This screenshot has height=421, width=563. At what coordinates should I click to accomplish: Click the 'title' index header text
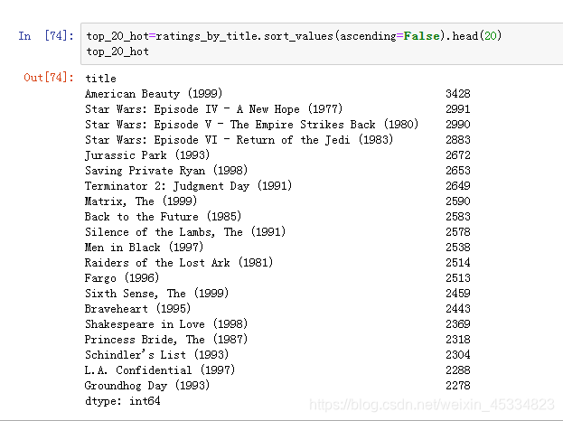pos(100,79)
